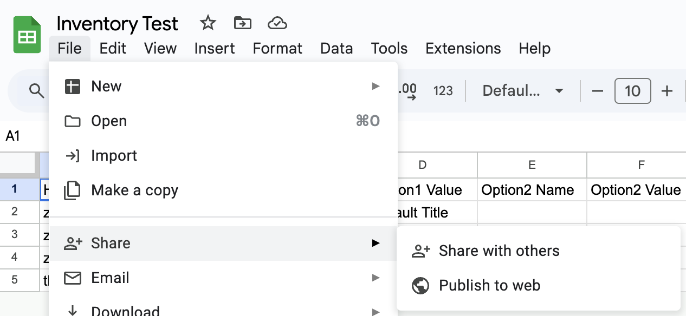Click the Google Sheets home logo
The height and width of the screenshot is (316, 686).
click(27, 36)
